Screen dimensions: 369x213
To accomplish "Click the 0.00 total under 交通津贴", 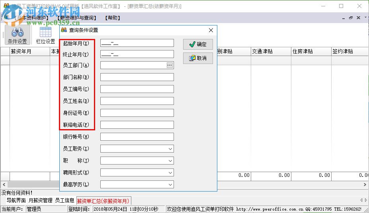I will click(x=271, y=175).
